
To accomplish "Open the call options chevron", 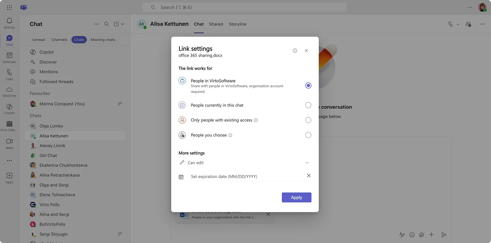I will point(458,24).
